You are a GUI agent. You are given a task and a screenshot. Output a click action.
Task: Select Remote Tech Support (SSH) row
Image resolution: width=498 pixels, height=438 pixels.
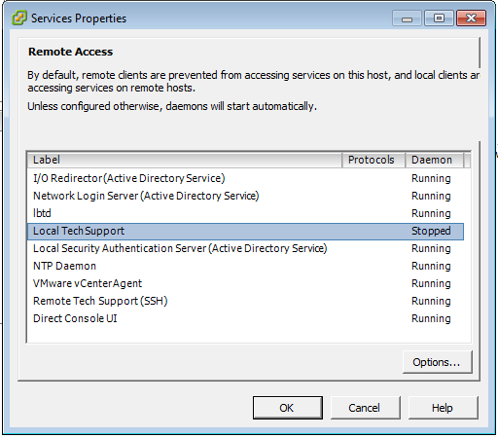tap(245, 301)
